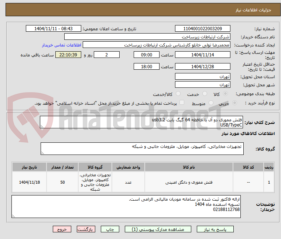281x239 pixels.
Task: Click the item name فلش مموری و دانگل امنیتی
Action: [x=189, y=183]
